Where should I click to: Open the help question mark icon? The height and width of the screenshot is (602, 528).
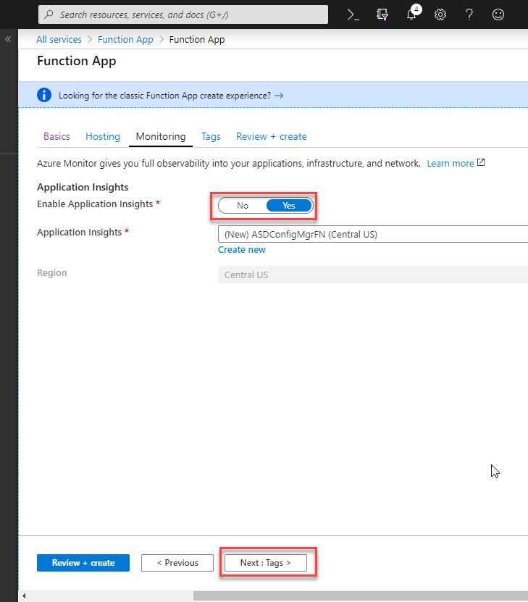(469, 14)
